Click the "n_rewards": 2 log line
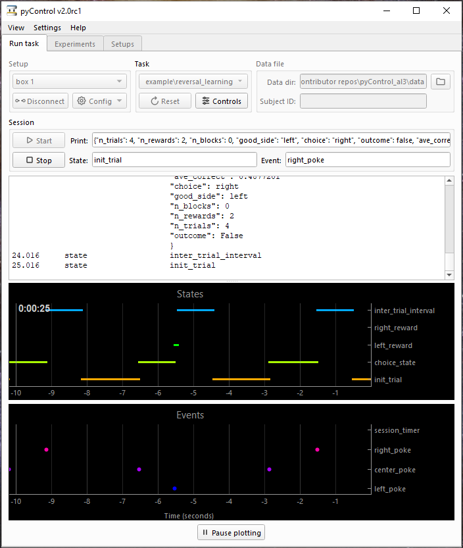This screenshot has width=463, height=548. (x=202, y=216)
